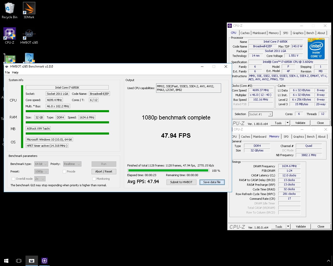Click the Save data file button
The width and height of the screenshot is (333, 266).
(x=212, y=182)
